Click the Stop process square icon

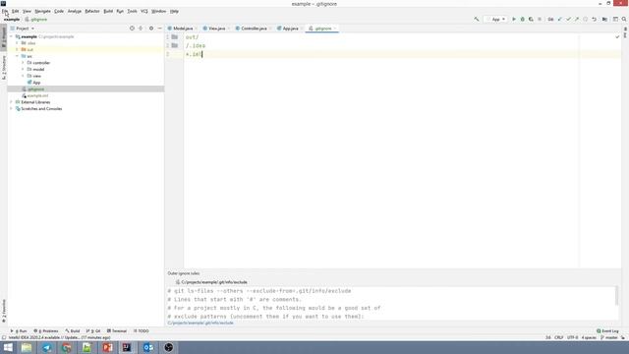(x=540, y=20)
